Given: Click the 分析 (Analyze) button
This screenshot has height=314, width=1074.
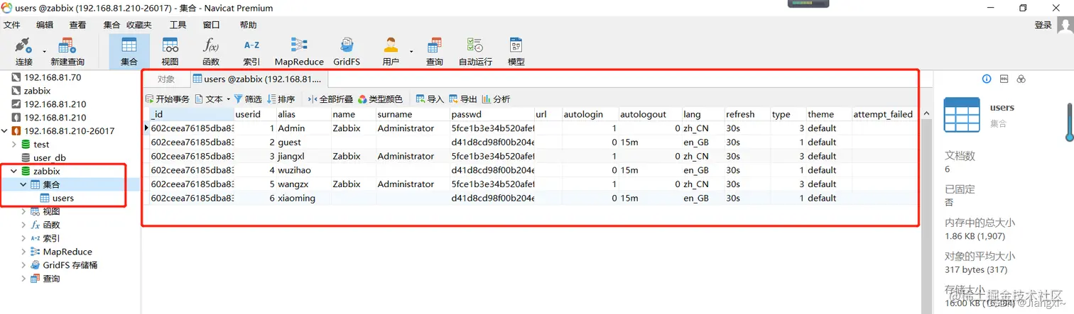Looking at the screenshot, I should pos(496,99).
